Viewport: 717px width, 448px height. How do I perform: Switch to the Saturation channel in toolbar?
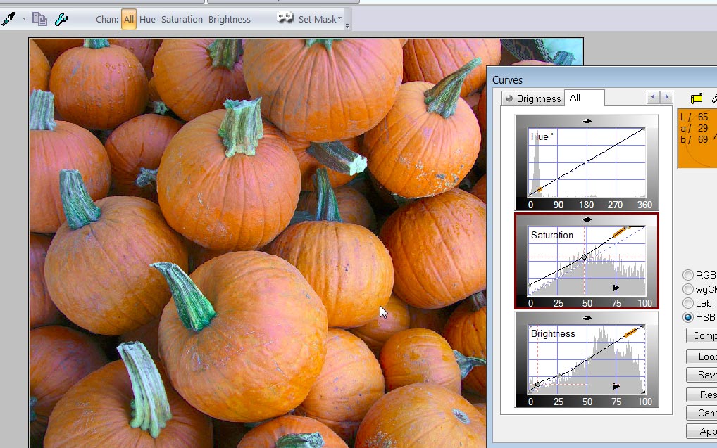pos(182,19)
